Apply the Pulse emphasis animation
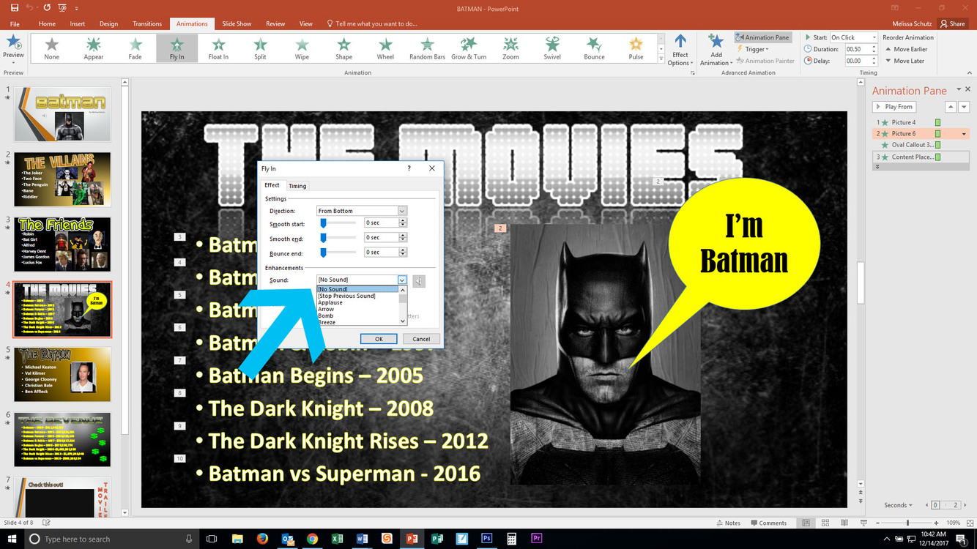 click(x=636, y=48)
